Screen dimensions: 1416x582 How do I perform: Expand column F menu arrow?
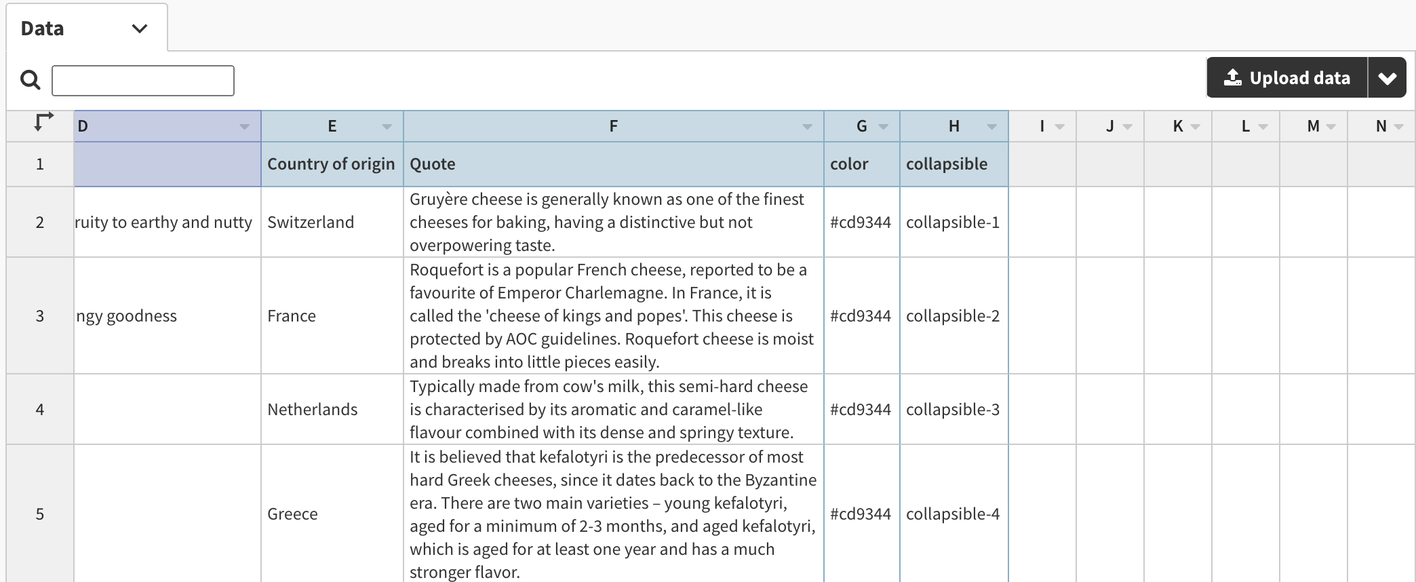pos(807,127)
